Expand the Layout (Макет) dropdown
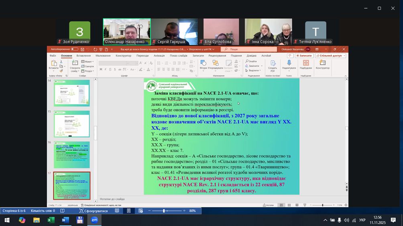The width and height of the screenshot is (403, 226). pos(88,62)
